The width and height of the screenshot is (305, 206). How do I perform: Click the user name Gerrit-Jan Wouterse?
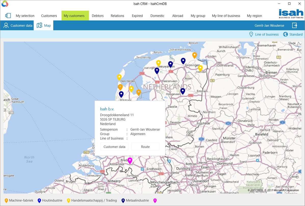pos(269,25)
